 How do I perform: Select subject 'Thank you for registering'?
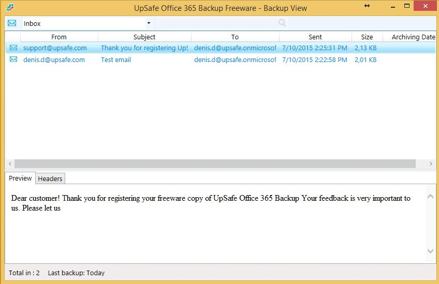(144, 48)
